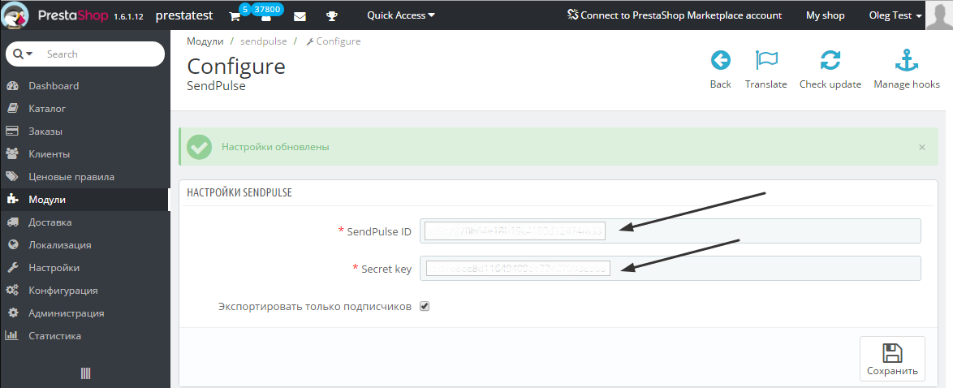Open the shopping cart orders icon
Screen dimensions: 953x388
(x=235, y=15)
